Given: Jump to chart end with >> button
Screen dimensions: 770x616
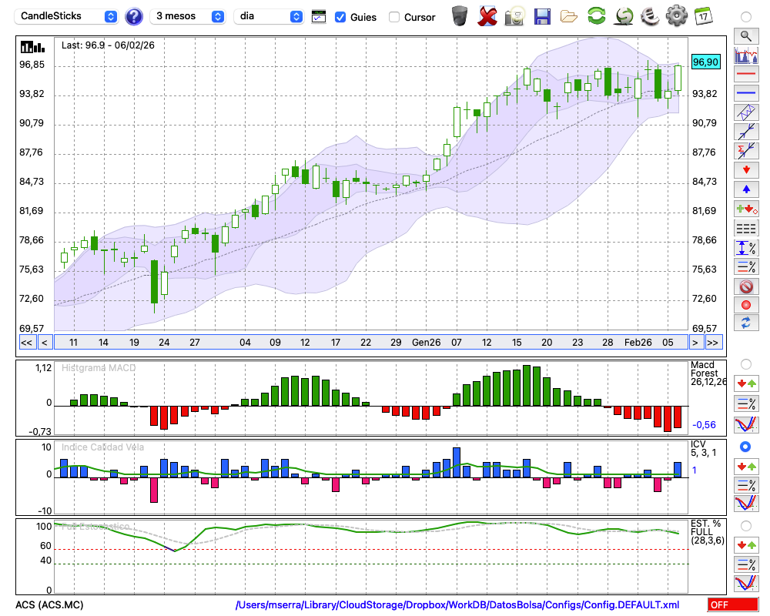Looking at the screenshot, I should pos(712,343).
